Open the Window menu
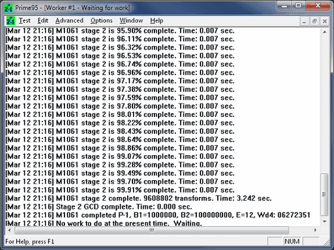This screenshot has width=334, height=250. pos(131,21)
